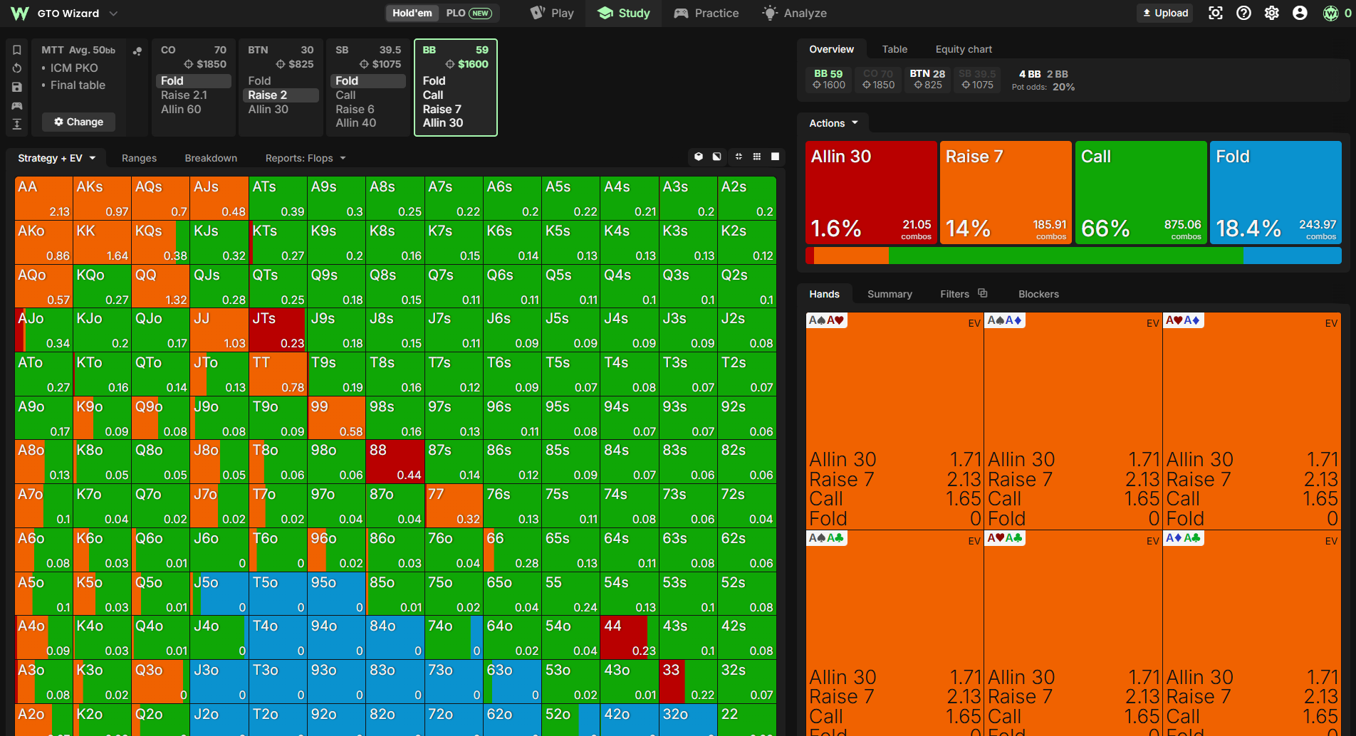Click the dotted grid view icon
1356x736 pixels.
[x=757, y=157]
